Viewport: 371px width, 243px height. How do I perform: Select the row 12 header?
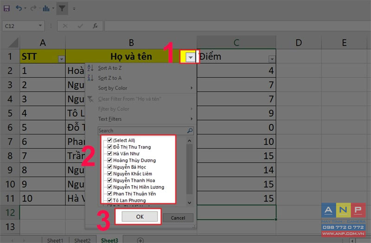[10, 212]
